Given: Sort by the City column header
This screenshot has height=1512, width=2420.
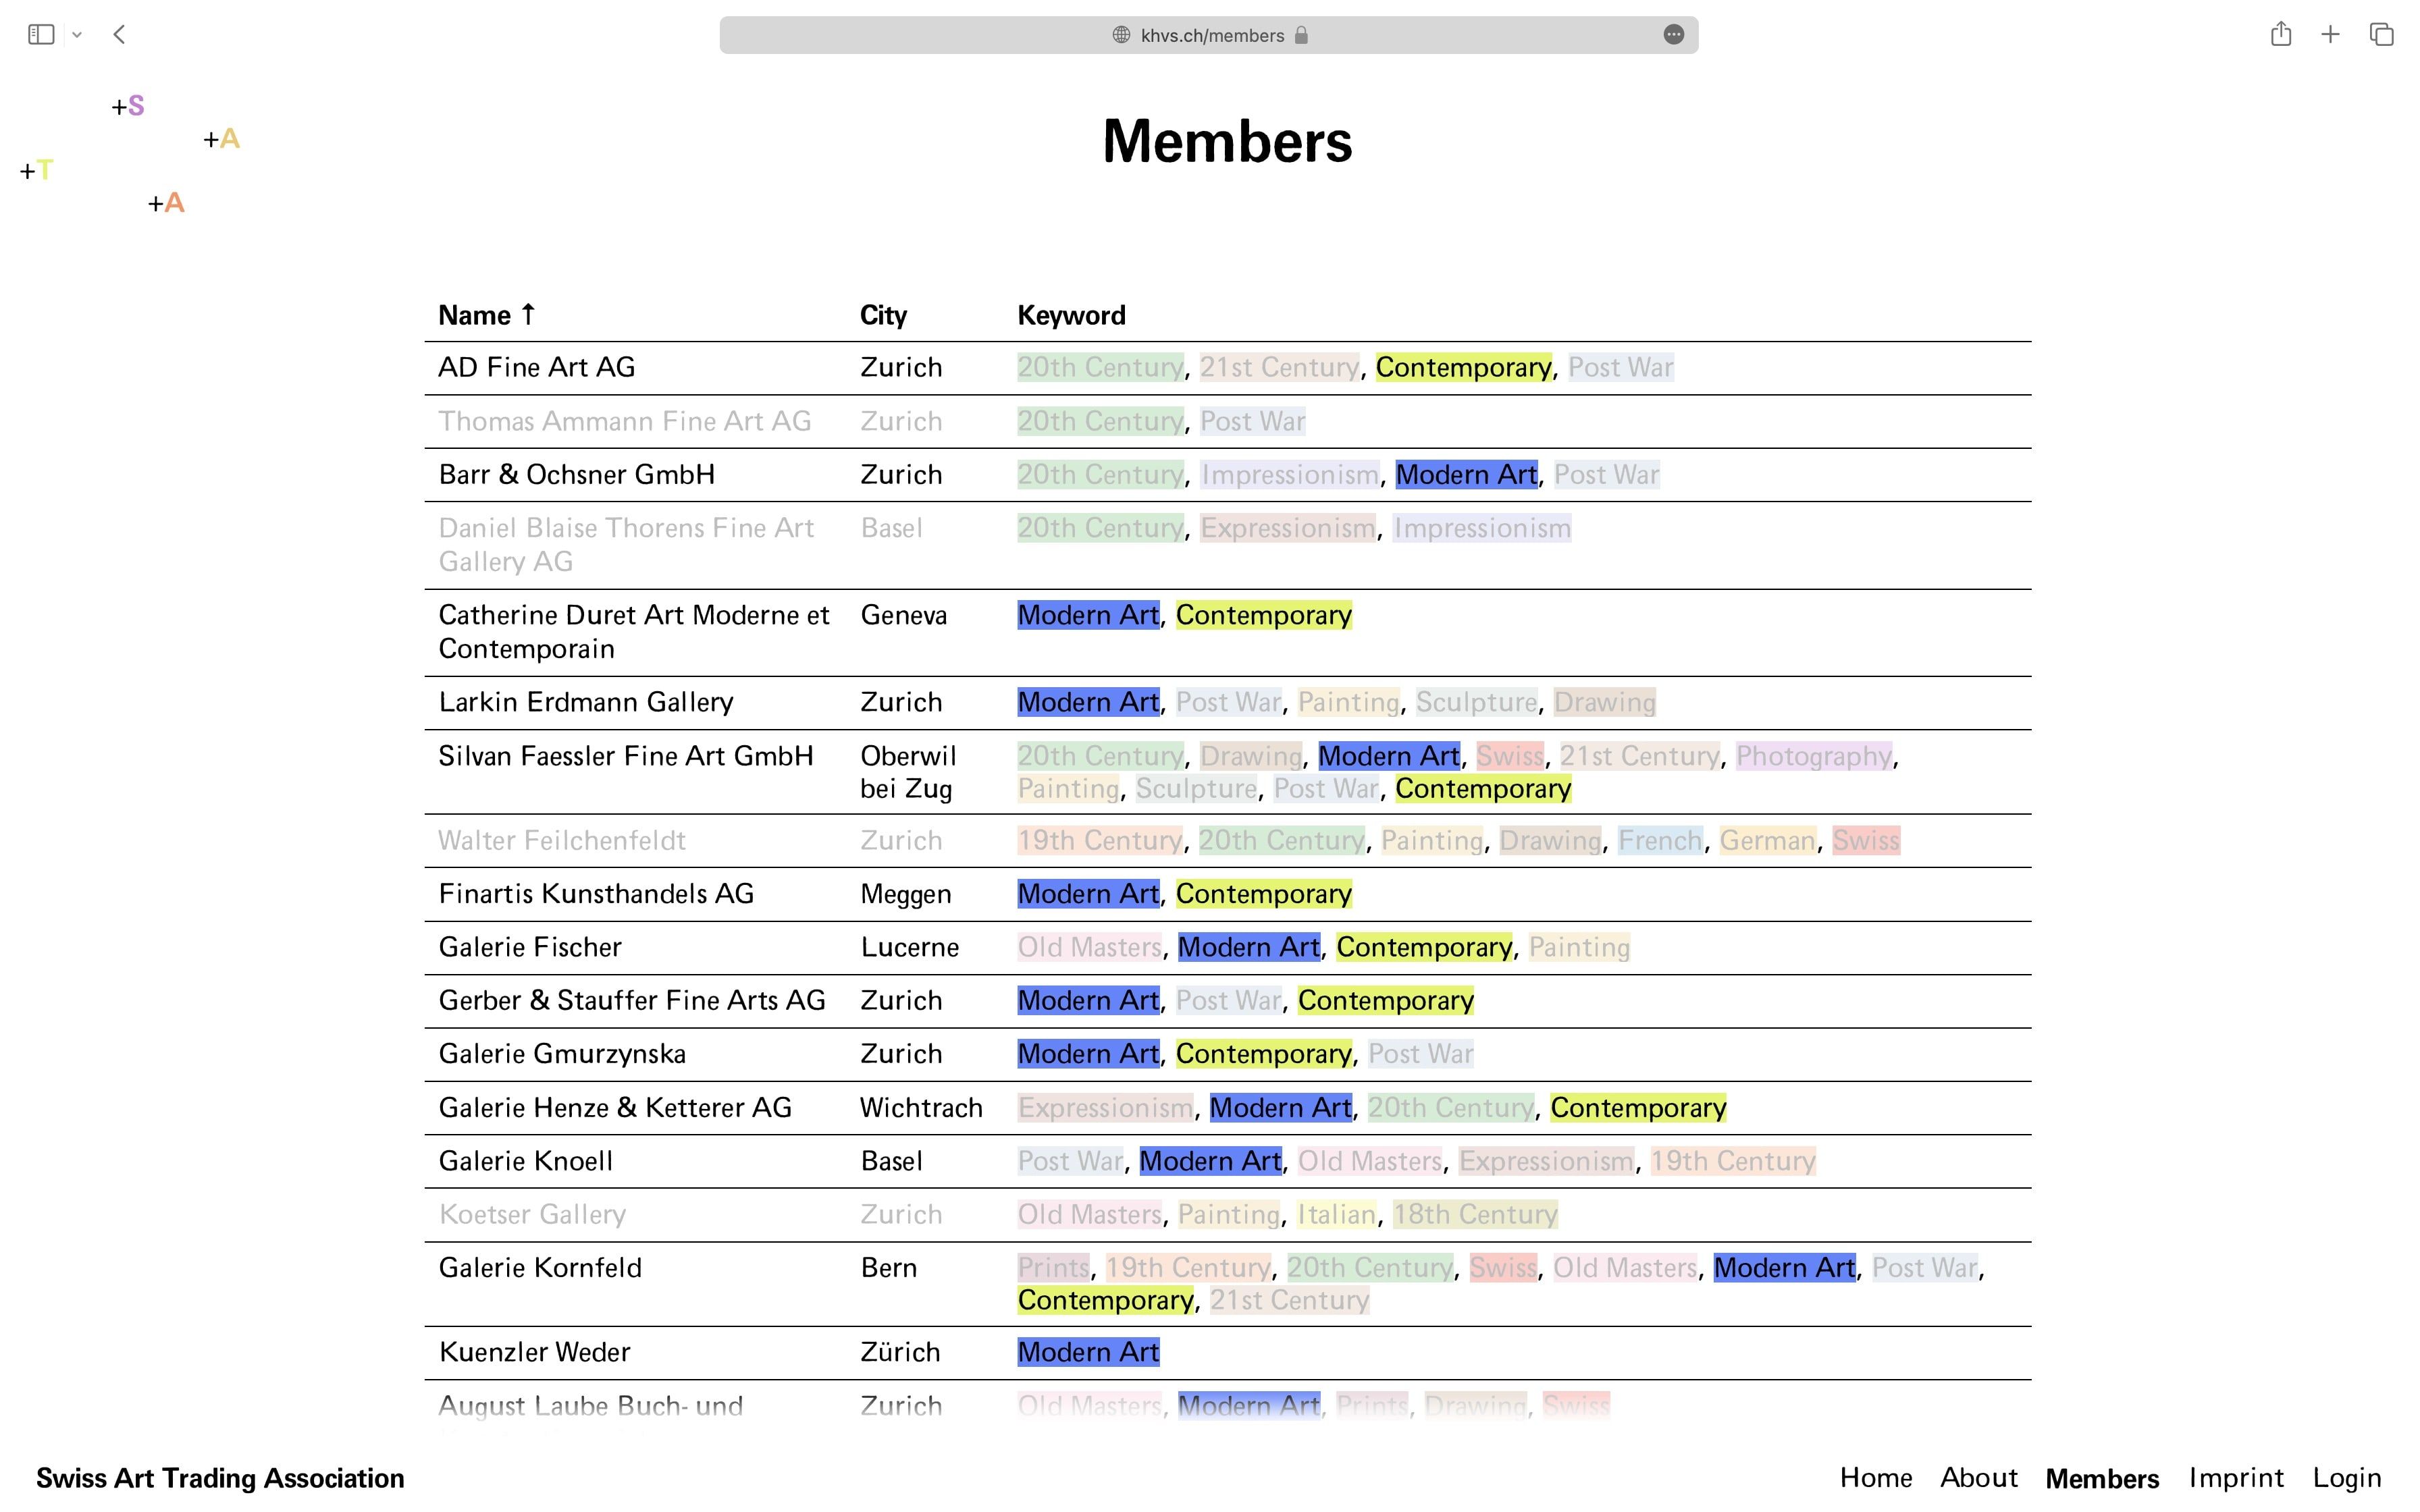Looking at the screenshot, I should [x=882, y=316].
